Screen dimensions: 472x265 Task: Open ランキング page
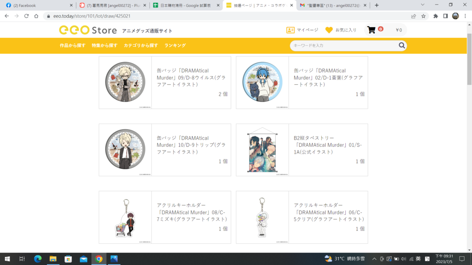tap(175, 46)
